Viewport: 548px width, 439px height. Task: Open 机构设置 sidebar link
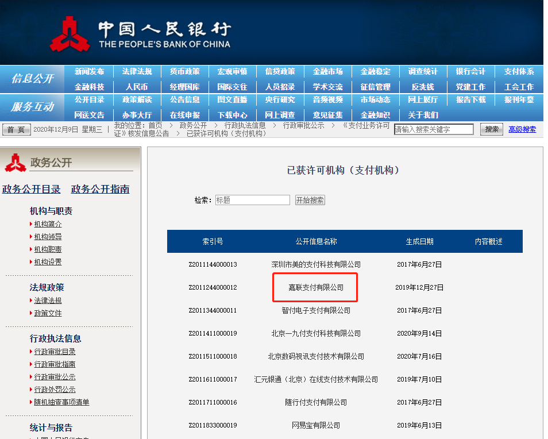pyautogui.click(x=48, y=262)
